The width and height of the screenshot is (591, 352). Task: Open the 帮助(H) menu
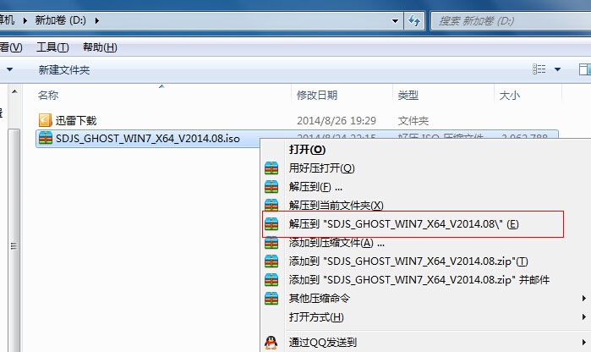(100, 47)
